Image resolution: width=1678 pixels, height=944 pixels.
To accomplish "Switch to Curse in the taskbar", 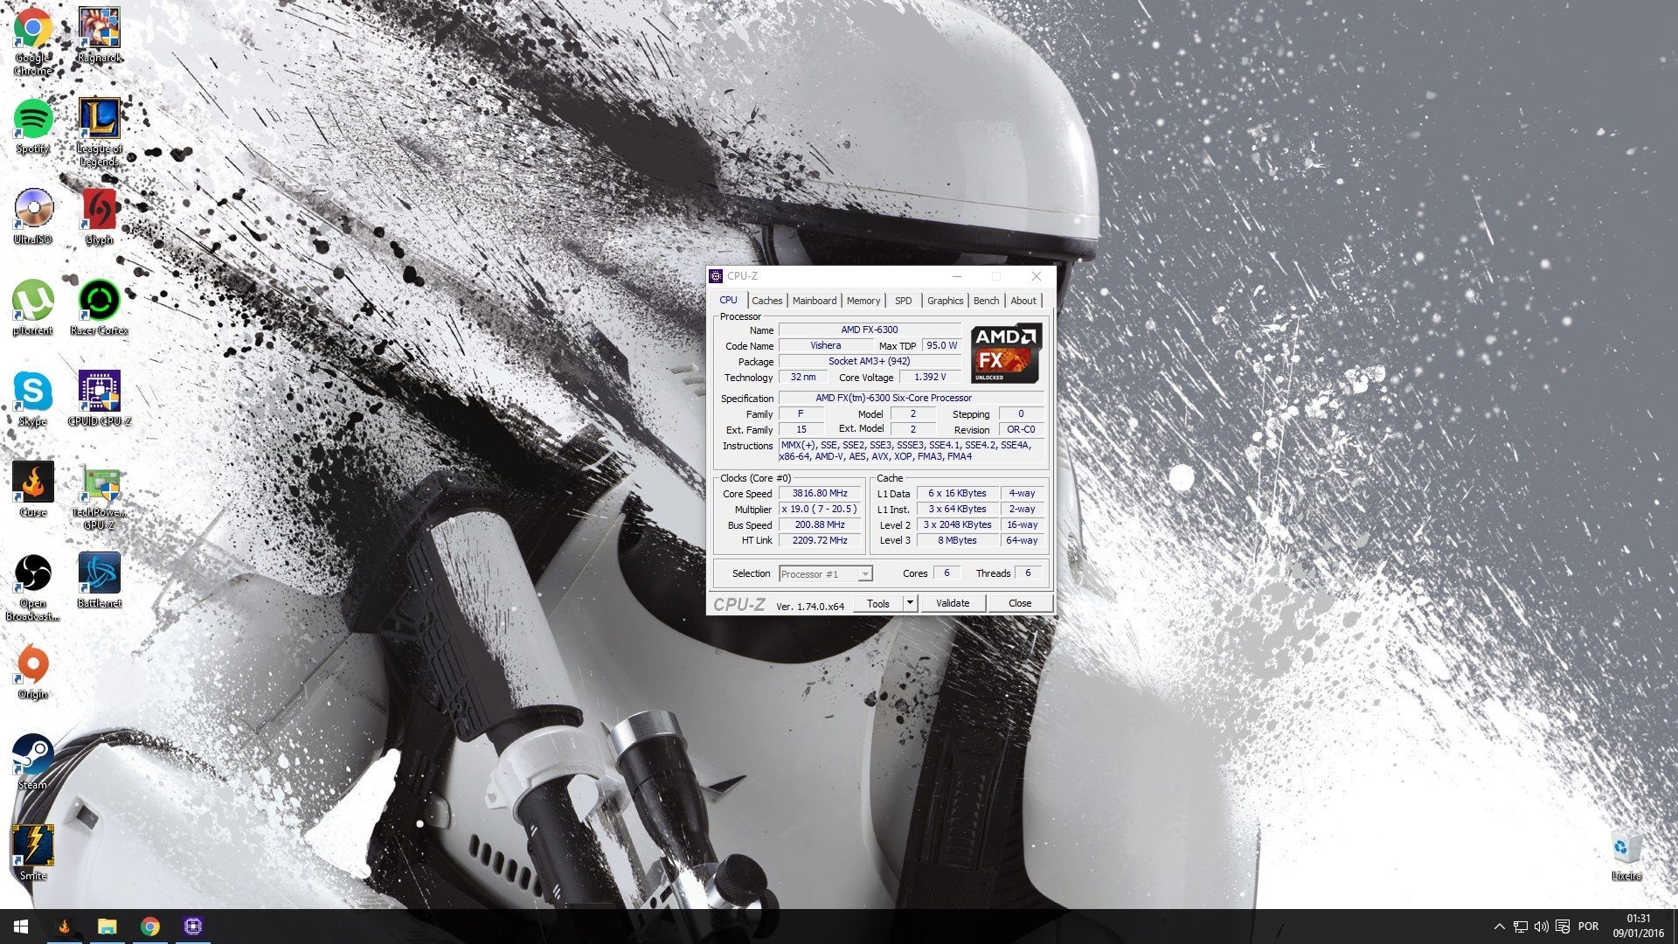I will [64, 927].
